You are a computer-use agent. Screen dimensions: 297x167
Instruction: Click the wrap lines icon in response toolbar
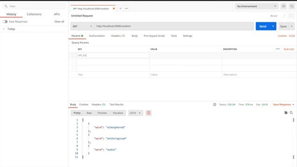coord(148,113)
